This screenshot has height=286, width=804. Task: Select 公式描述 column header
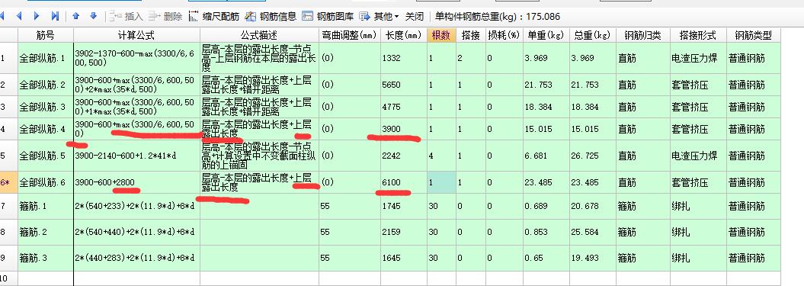259,35
